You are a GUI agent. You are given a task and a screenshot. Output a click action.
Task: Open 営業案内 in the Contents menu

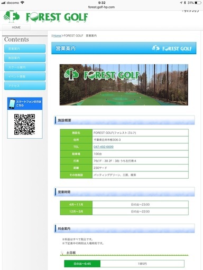click(x=25, y=49)
